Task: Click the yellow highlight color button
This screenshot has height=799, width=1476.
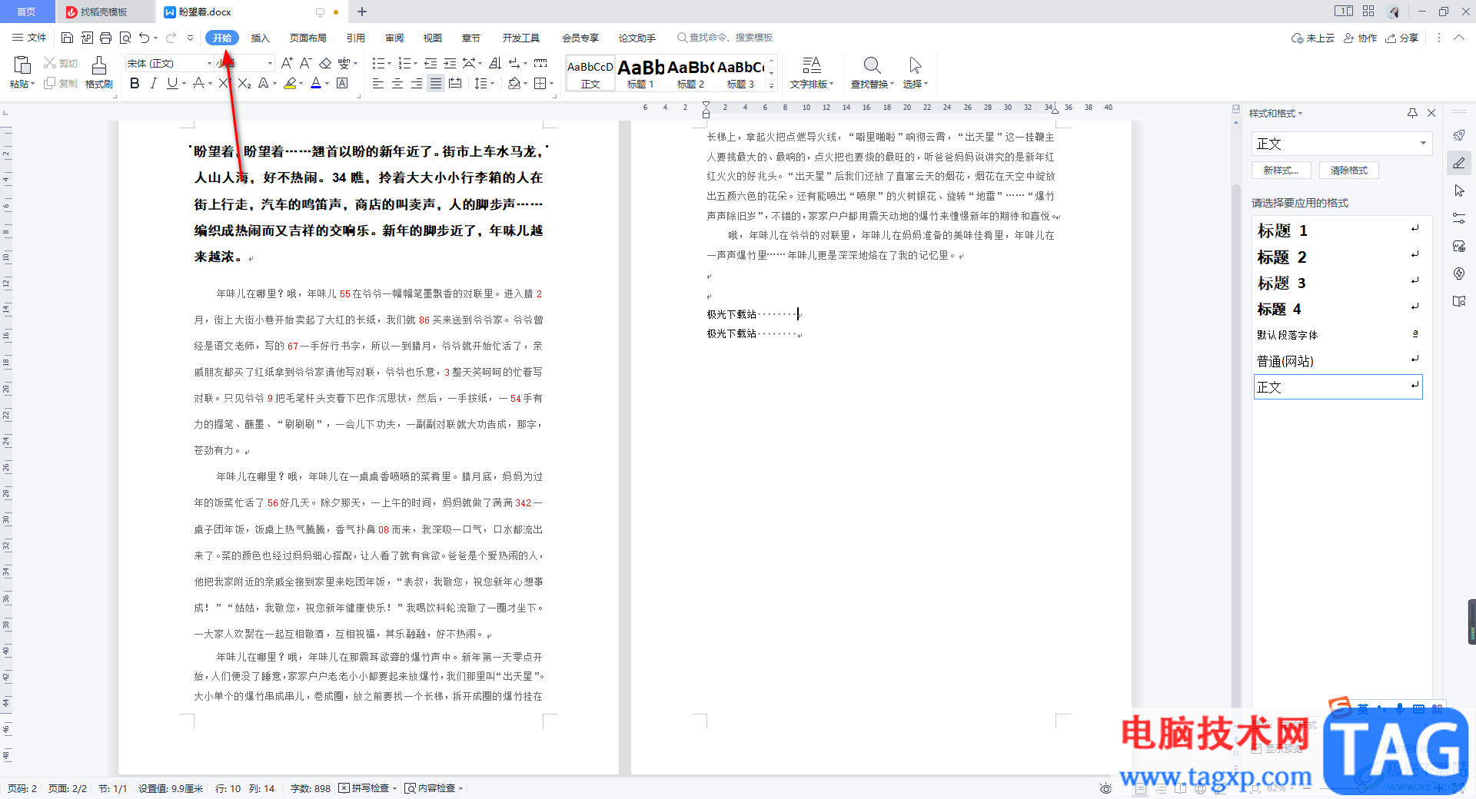Action: click(x=290, y=83)
